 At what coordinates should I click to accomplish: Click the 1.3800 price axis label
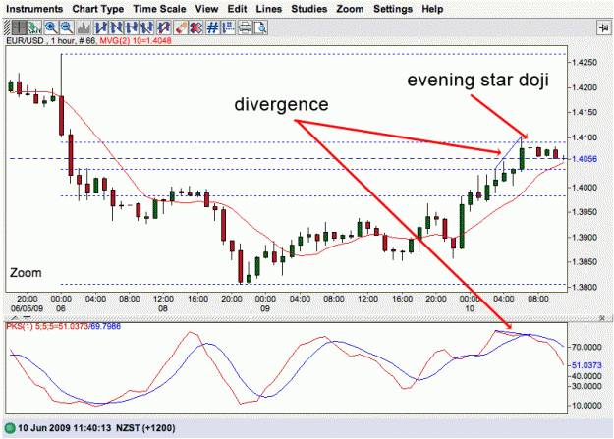pos(585,287)
